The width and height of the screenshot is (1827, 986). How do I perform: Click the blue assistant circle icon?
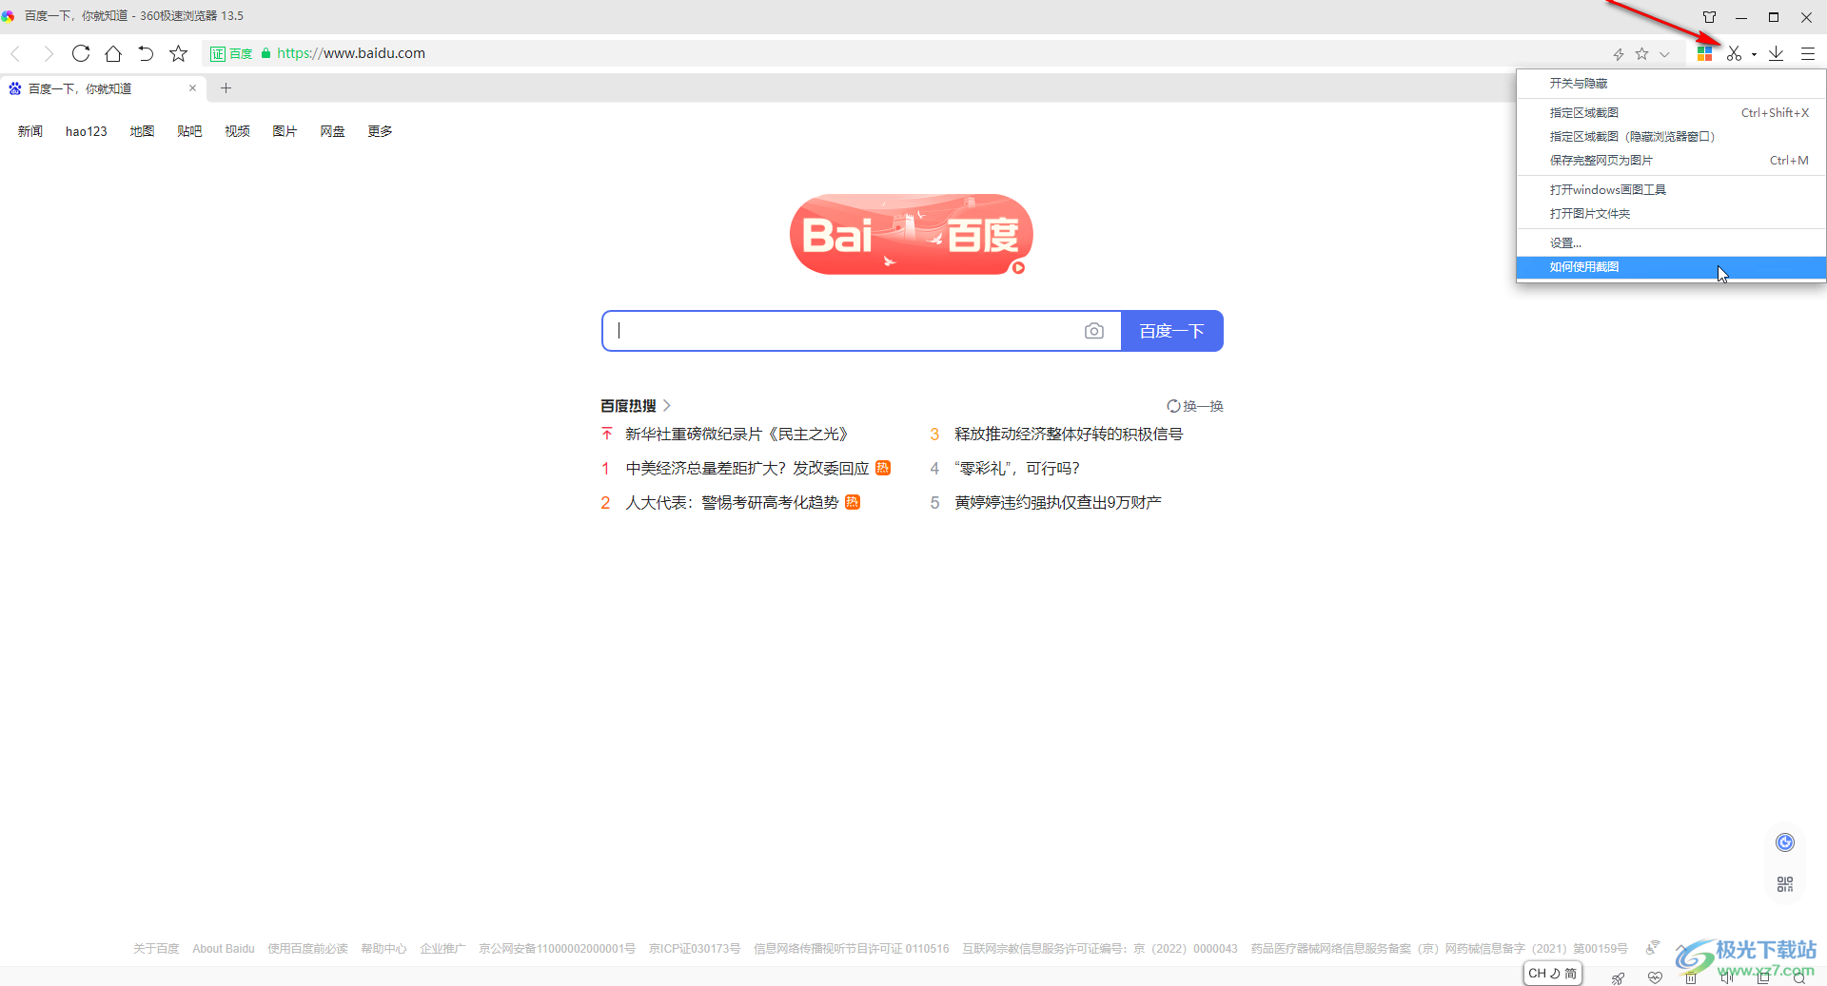tap(1785, 842)
